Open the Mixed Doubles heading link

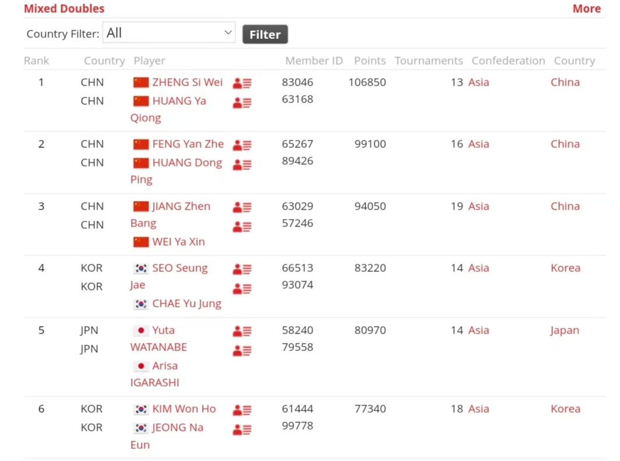(64, 9)
